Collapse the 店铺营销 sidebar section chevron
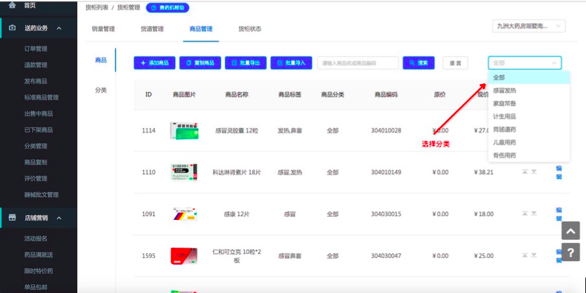Image resolution: width=586 pixels, height=293 pixels. click(59, 218)
